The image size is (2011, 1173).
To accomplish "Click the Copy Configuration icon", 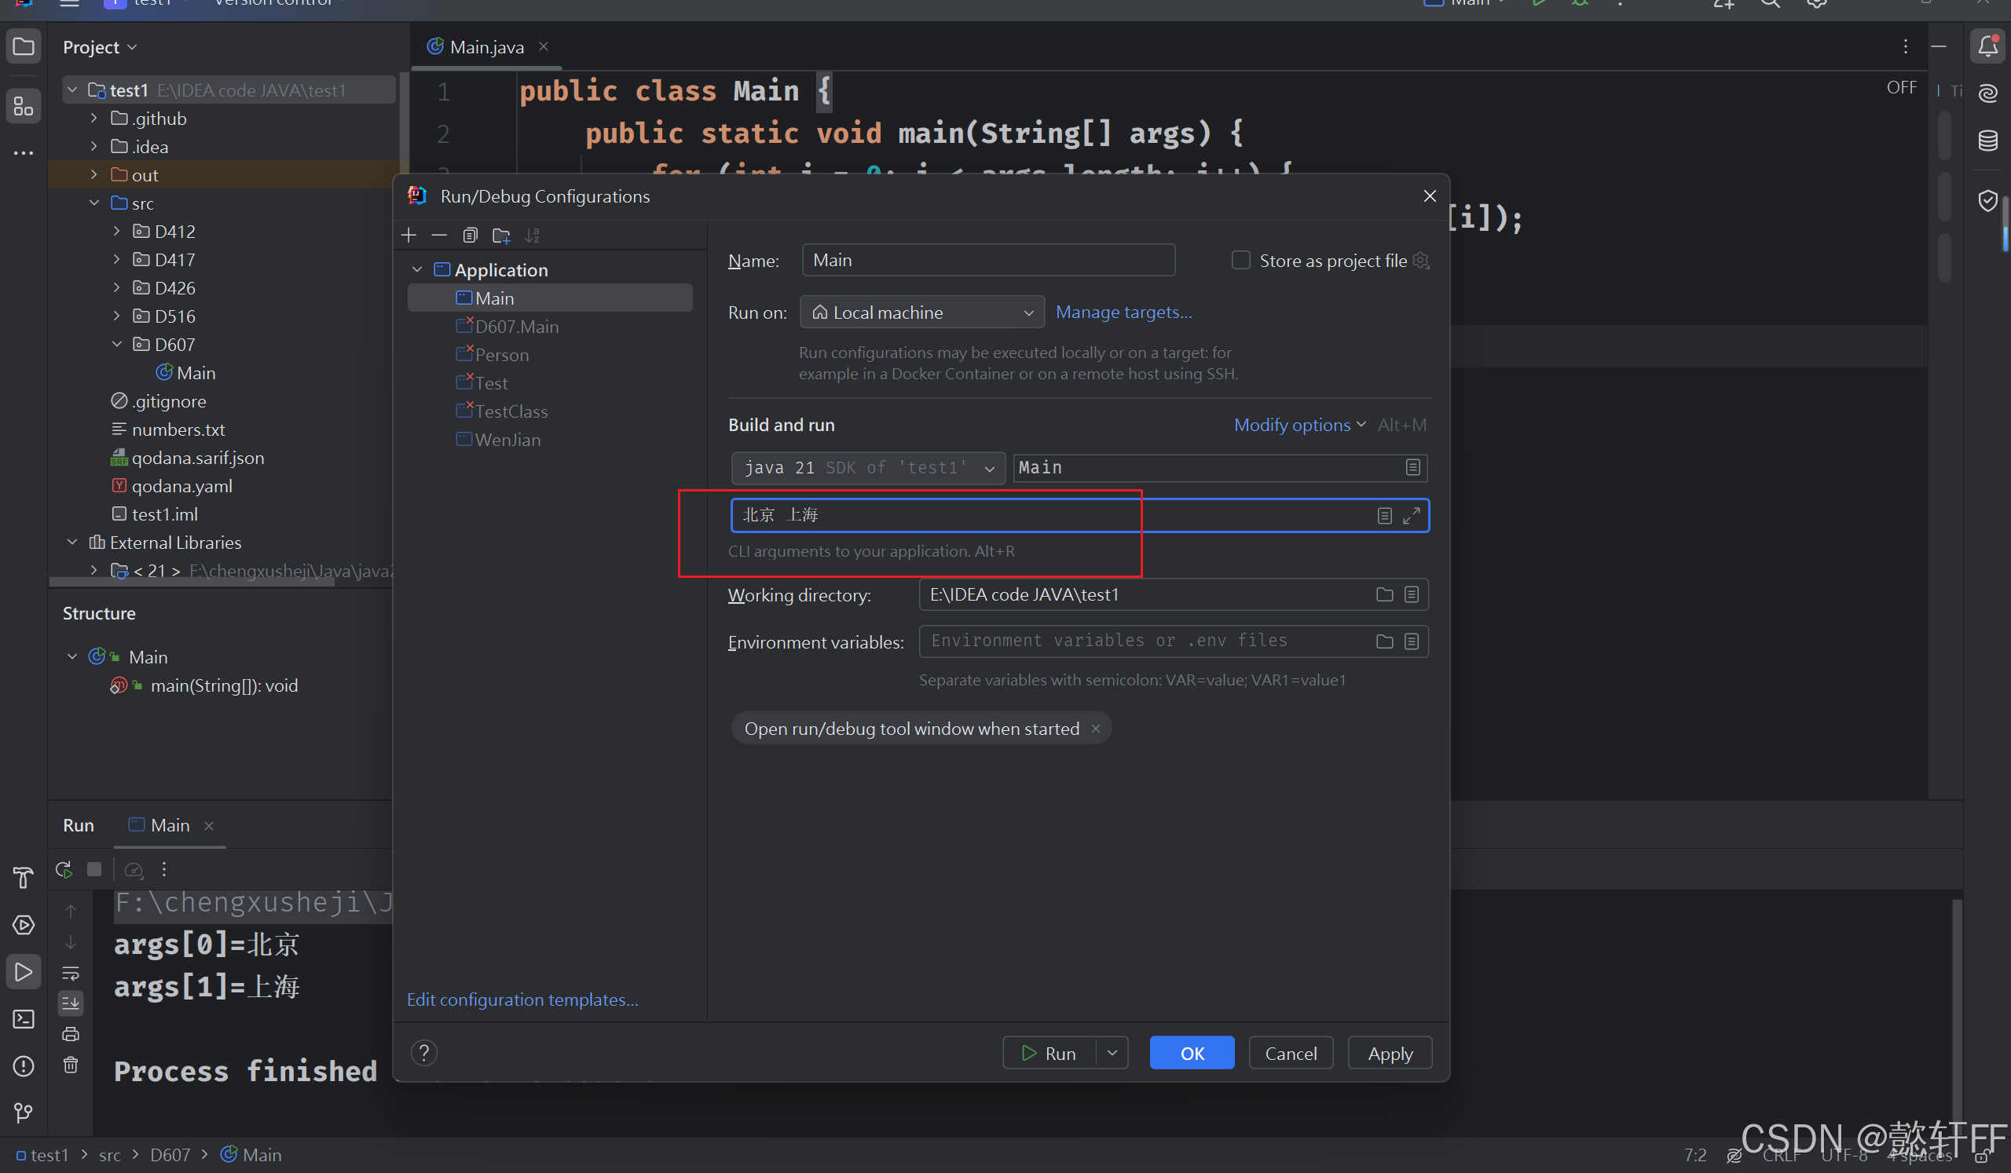I will [x=470, y=236].
